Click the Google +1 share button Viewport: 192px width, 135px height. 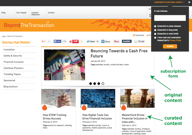click(x=44, y=41)
